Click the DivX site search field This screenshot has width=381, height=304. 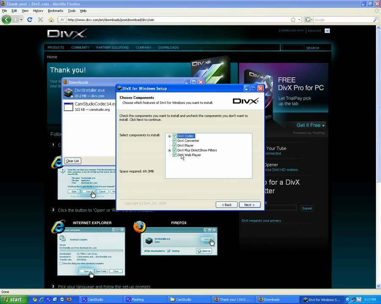point(293,48)
